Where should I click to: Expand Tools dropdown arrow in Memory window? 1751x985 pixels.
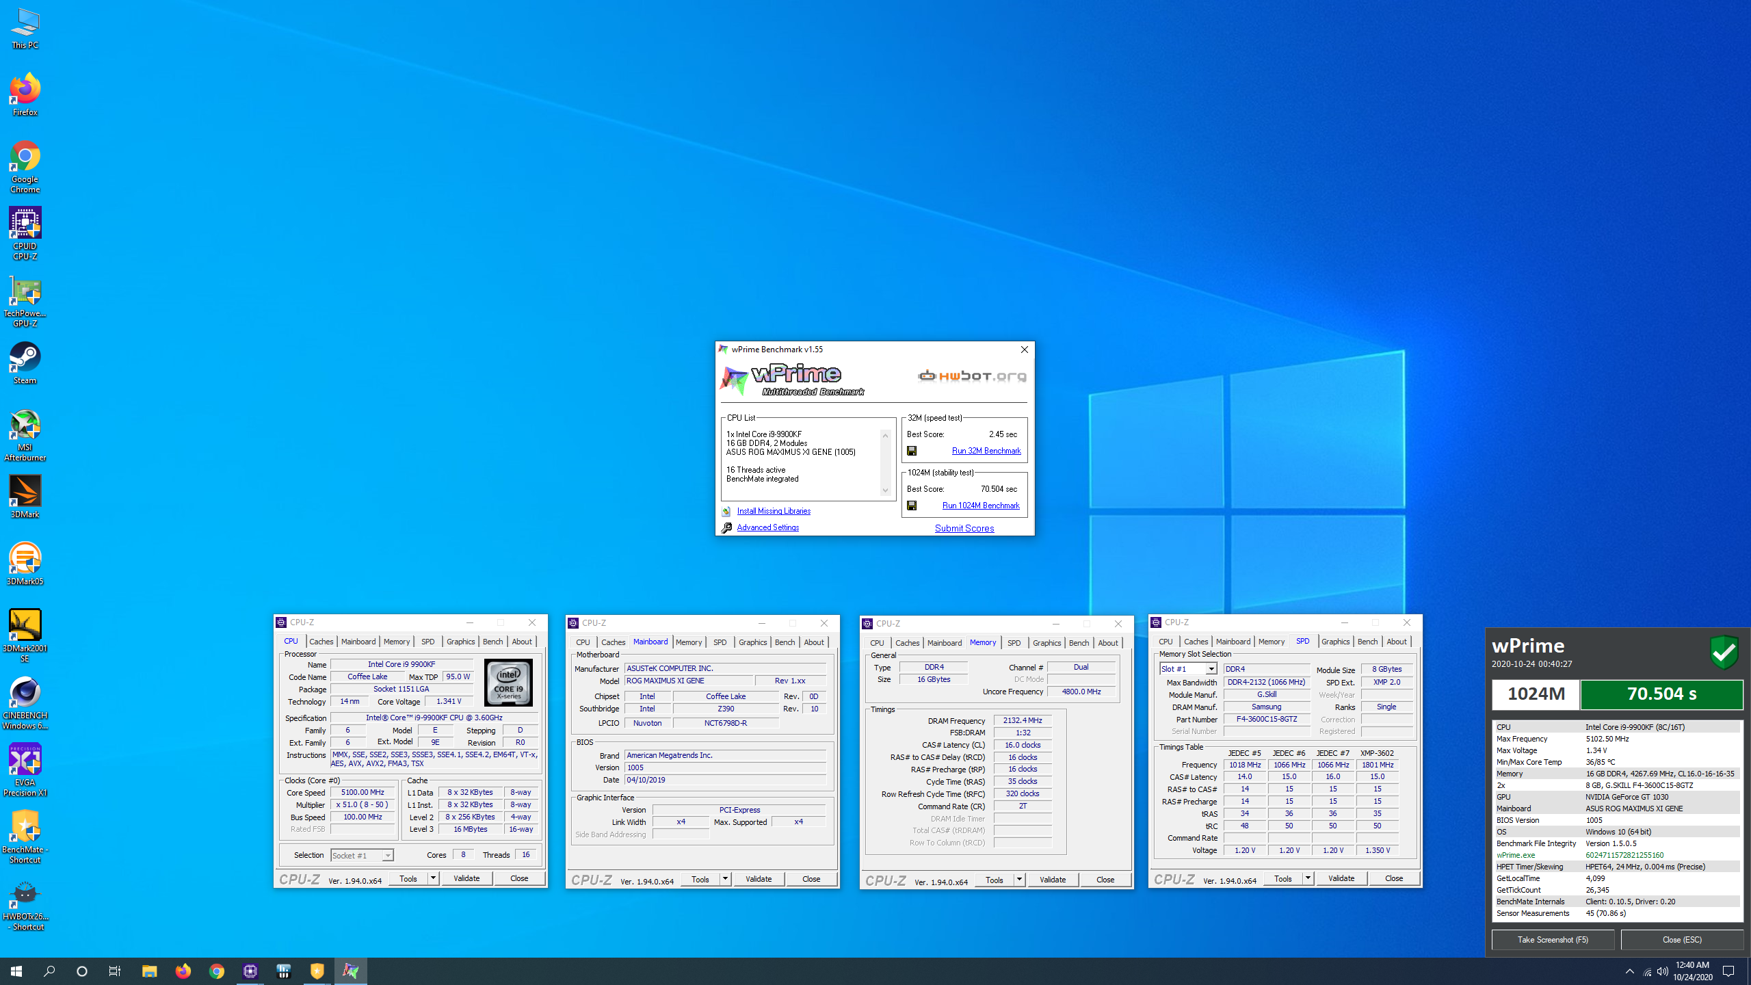1019,880
